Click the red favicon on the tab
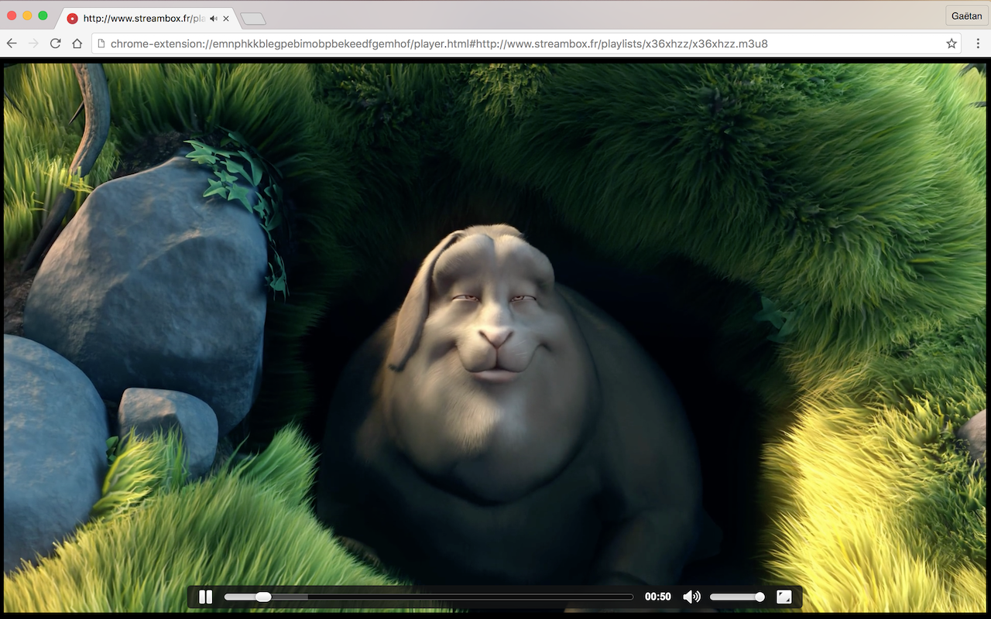 [73, 19]
